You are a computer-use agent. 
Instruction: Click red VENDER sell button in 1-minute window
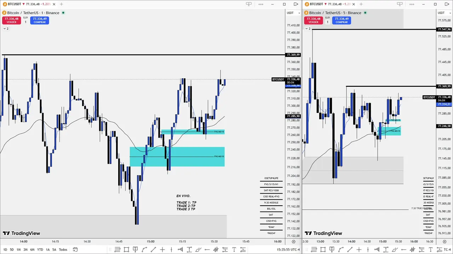click(11, 20)
